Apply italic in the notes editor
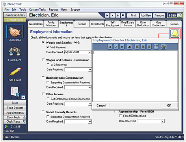Screen dimensions: 186x142 [x=116, y=47]
